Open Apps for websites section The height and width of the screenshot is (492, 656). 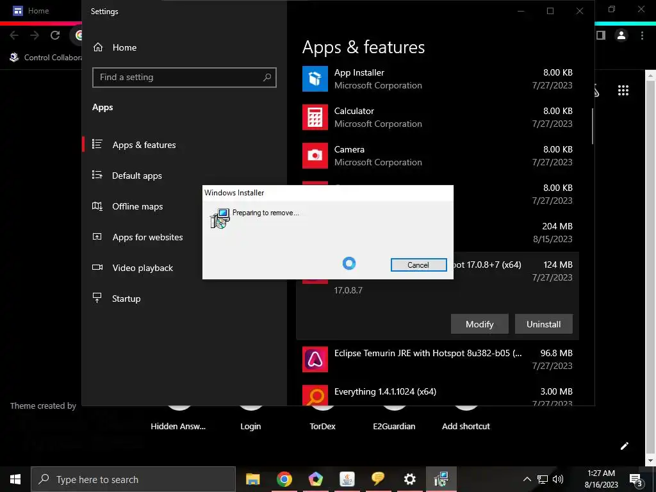click(x=147, y=237)
